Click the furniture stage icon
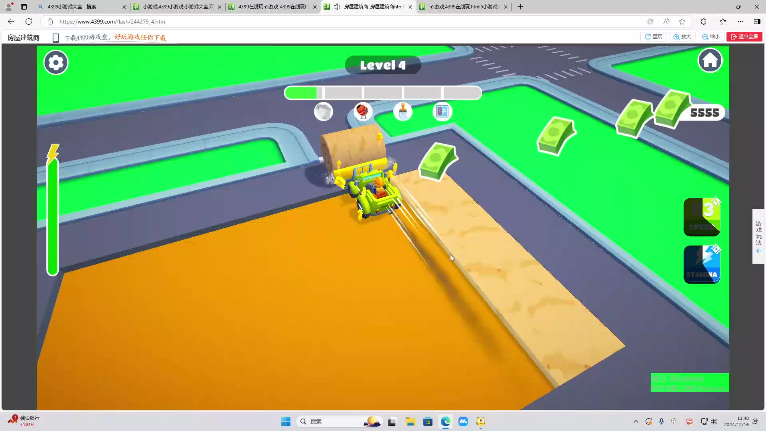Image resolution: width=766 pixels, height=431 pixels. tap(442, 111)
